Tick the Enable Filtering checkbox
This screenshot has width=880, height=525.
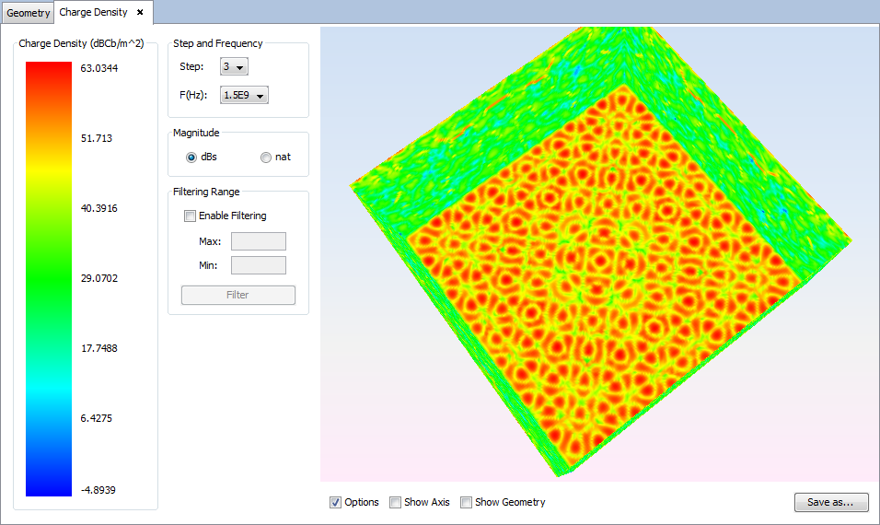tap(191, 216)
